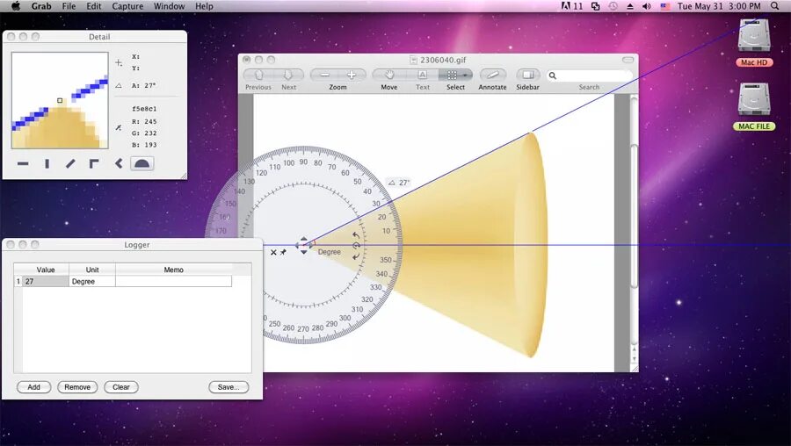The image size is (791, 446).
Task: Select the Mac HD drive icon
Action: (754, 36)
